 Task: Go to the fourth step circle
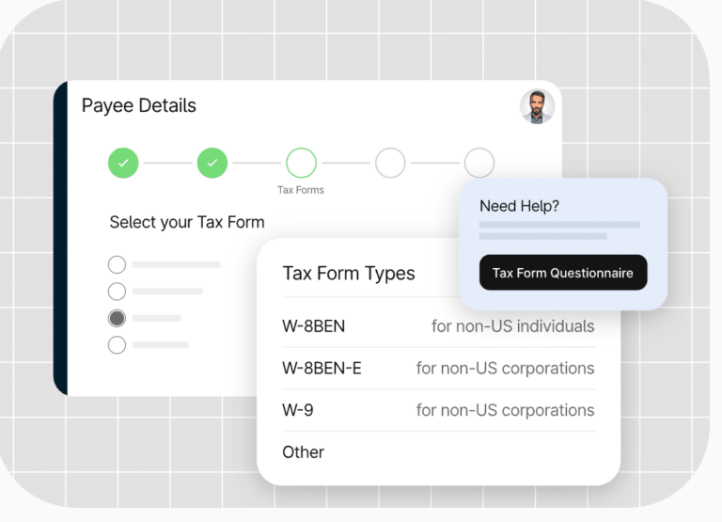point(390,163)
